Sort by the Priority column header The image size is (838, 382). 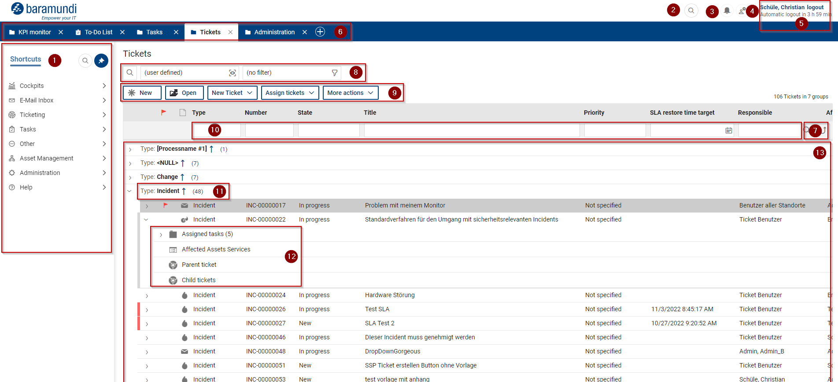(594, 113)
